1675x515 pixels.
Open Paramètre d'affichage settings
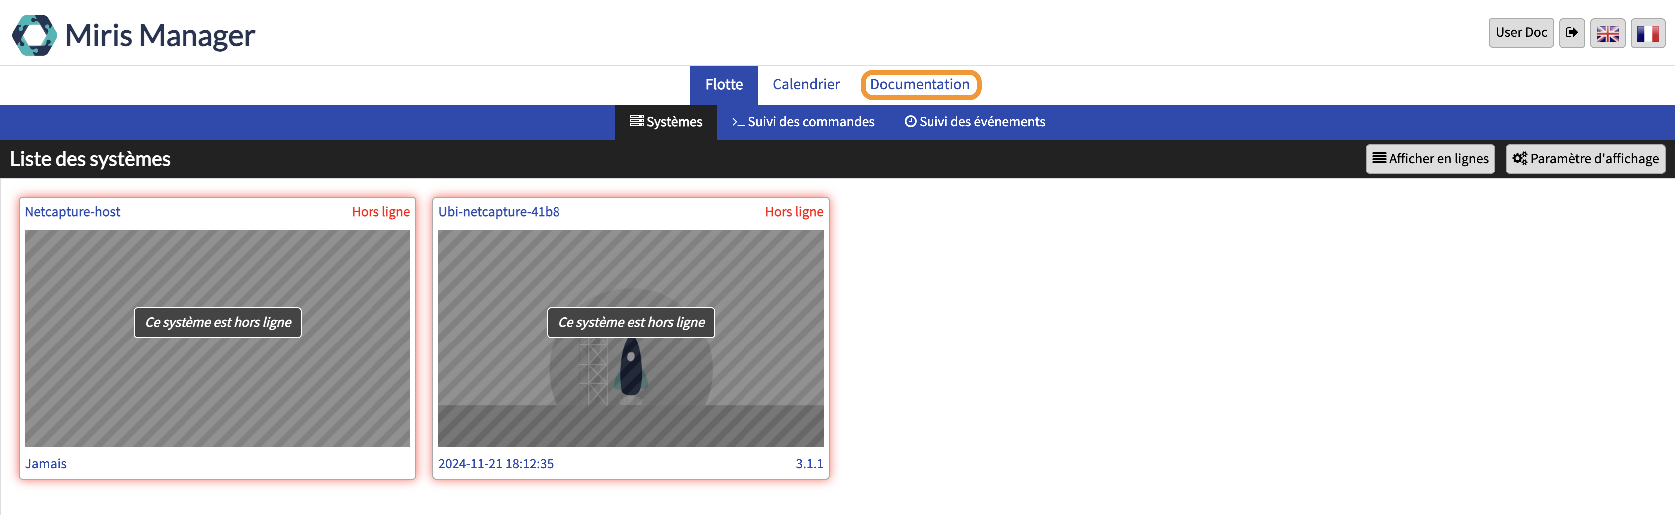[x=1585, y=159]
